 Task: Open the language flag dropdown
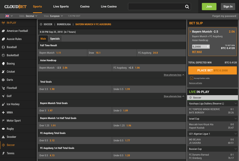click(x=9, y=16)
